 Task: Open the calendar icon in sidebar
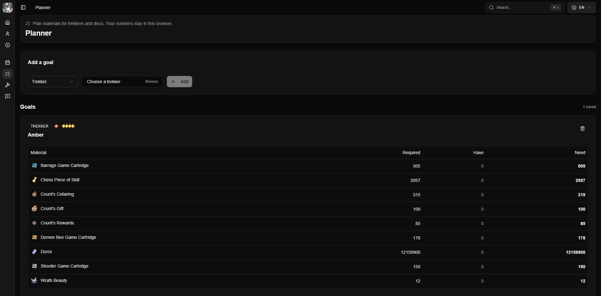(8, 63)
